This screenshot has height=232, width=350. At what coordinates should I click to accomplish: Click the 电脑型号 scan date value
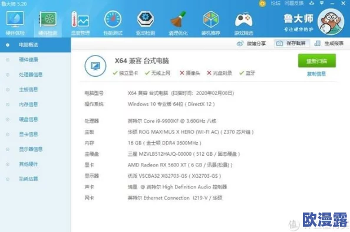pyautogui.click(x=181, y=93)
